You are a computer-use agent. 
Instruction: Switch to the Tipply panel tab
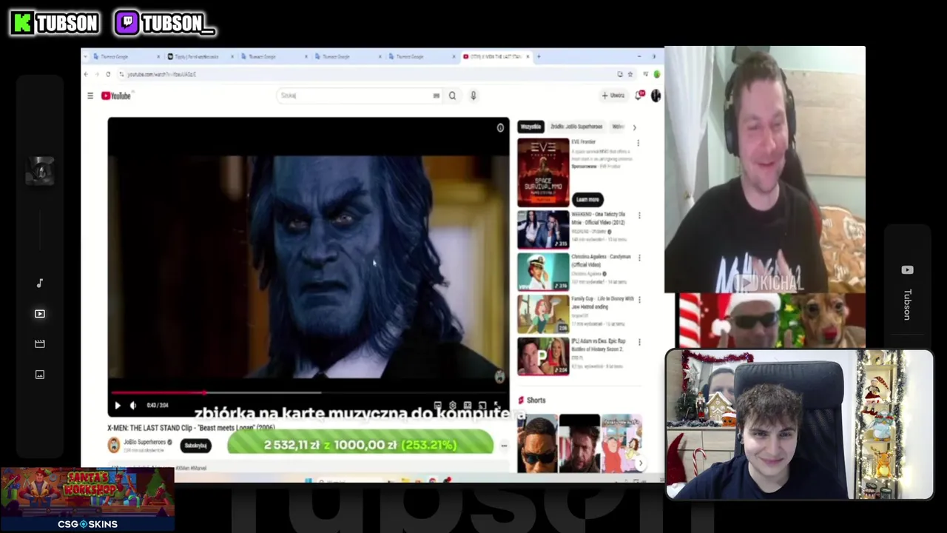pos(200,56)
